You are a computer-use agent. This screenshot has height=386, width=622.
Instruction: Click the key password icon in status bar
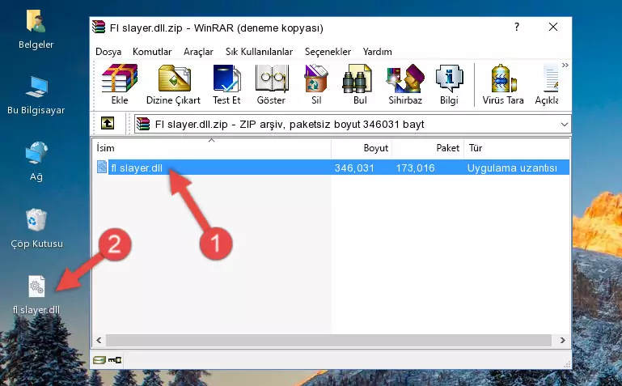(115, 360)
